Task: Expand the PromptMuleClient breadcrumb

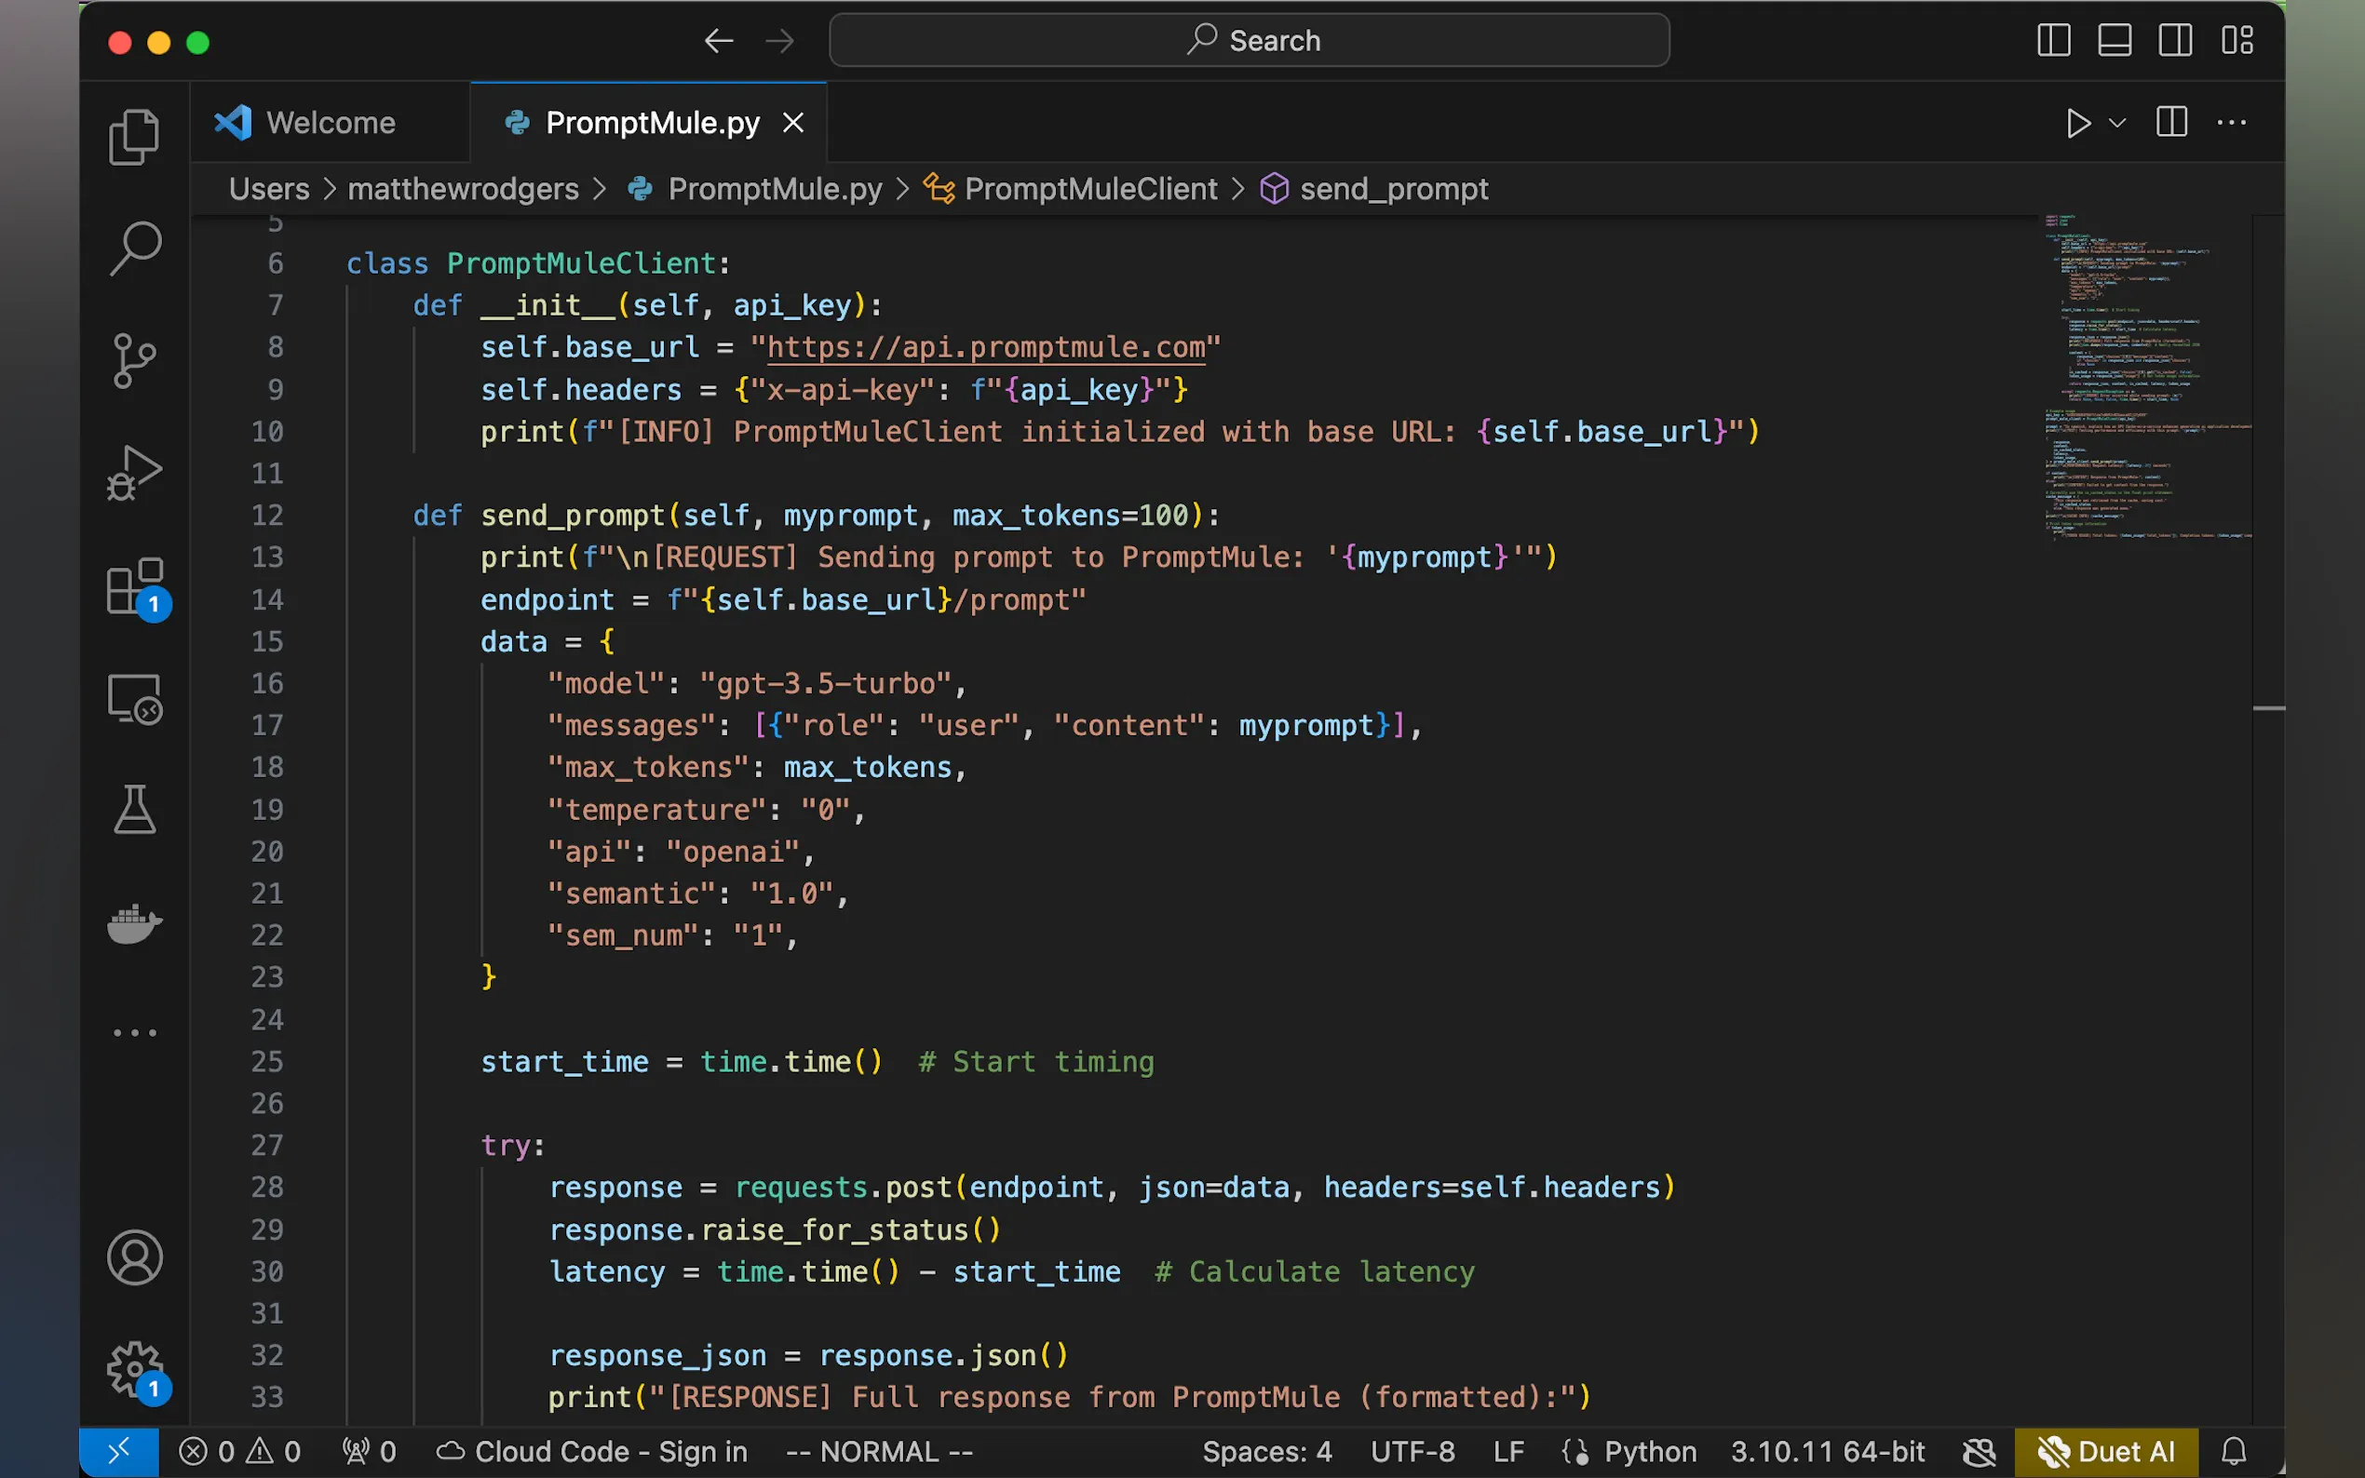Action: tap(1090, 189)
